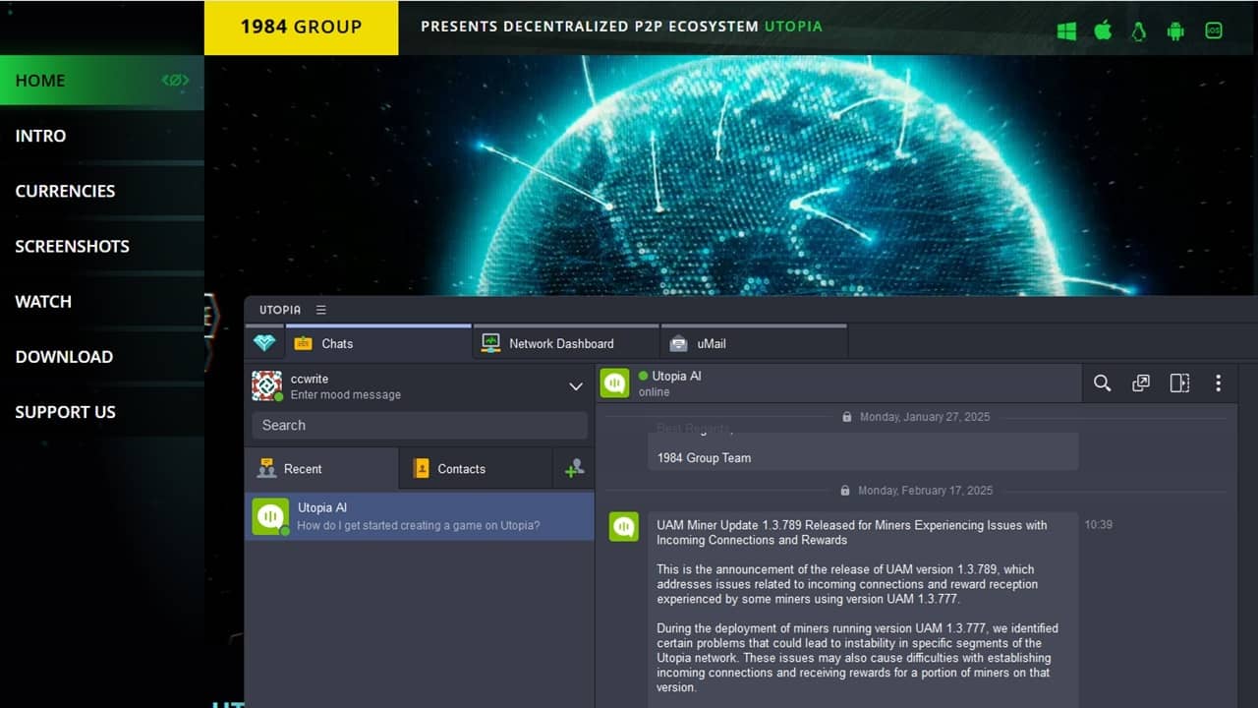Open the three-dot options menu in chat header
This screenshot has width=1258, height=708.
click(x=1219, y=383)
